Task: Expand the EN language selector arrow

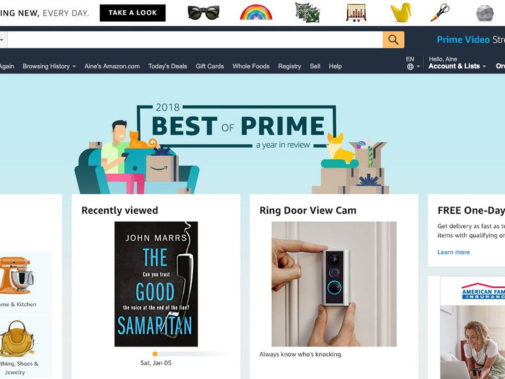Action: point(418,66)
